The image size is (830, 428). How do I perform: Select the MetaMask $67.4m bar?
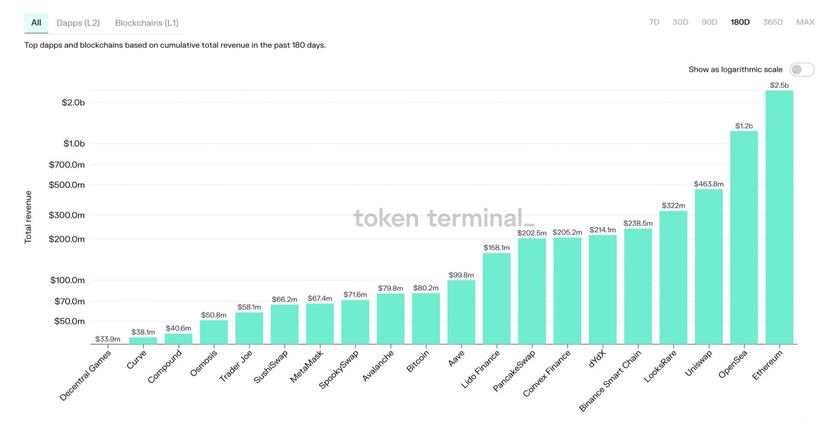pyautogui.click(x=320, y=324)
